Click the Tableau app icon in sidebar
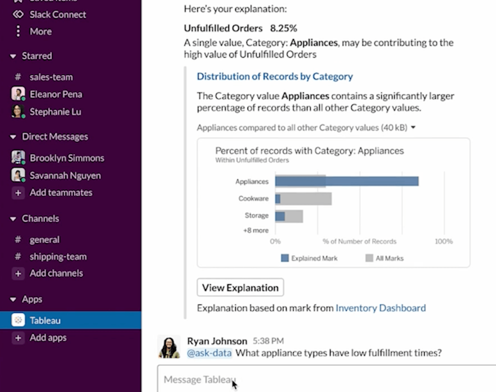This screenshot has width=496, height=392. click(18, 320)
